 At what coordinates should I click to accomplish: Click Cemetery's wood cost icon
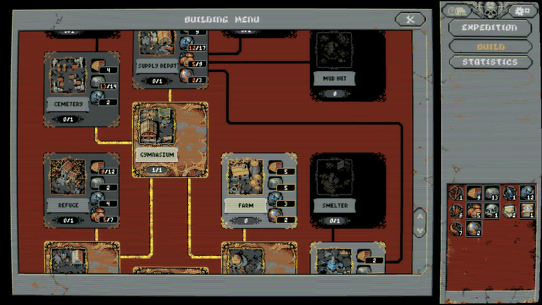pyautogui.click(x=98, y=66)
